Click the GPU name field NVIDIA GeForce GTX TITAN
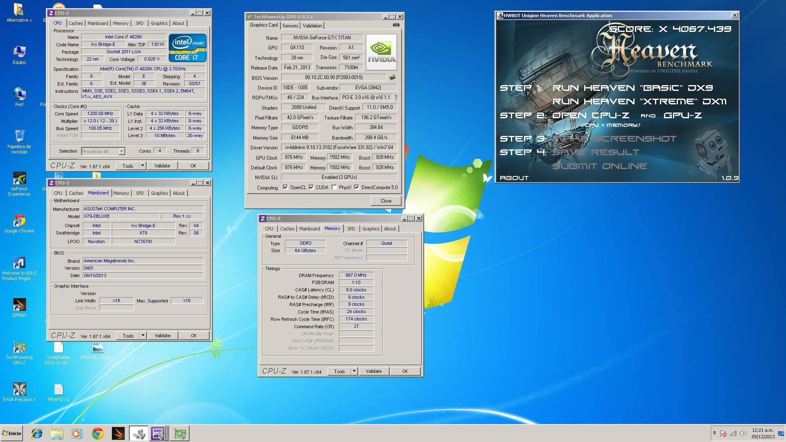Viewport: 786px width, 442px height. click(x=322, y=38)
